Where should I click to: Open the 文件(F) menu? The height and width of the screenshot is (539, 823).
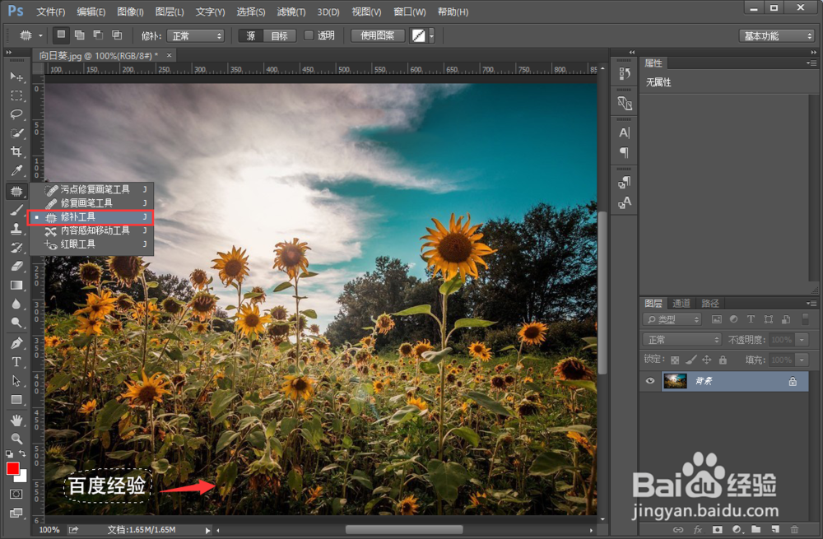(x=50, y=12)
